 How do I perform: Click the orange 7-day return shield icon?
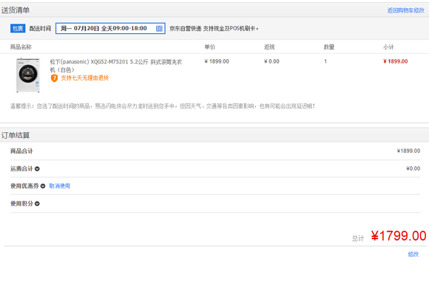click(54, 78)
